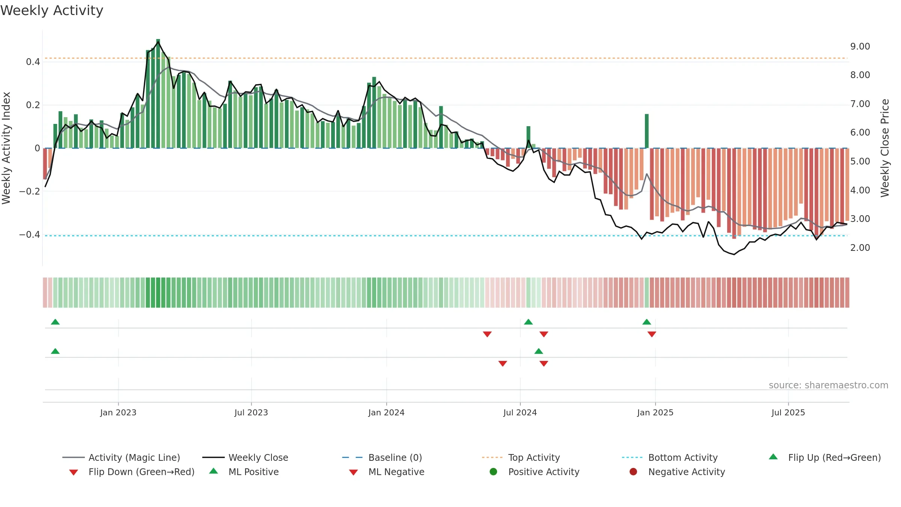Screen dimensions: 901x507
Task: Click the ML Positive legend triangle icon
Action: (214, 471)
